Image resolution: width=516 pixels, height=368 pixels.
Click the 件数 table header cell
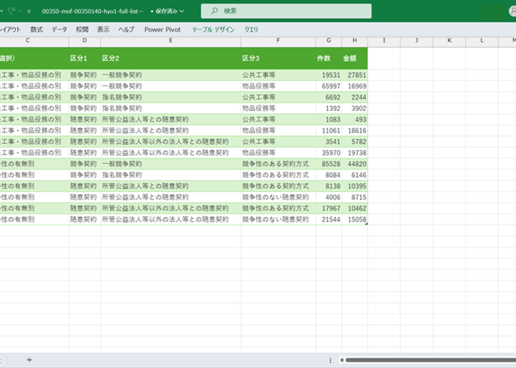(328, 59)
